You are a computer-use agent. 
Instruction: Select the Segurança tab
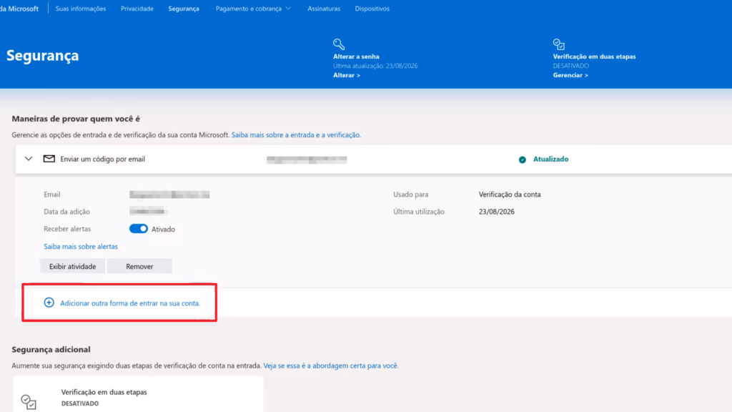click(x=184, y=9)
